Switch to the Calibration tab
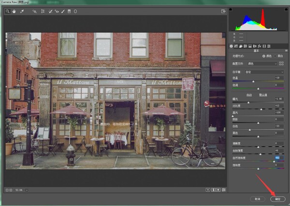This screenshot has height=206, width=290. [x=264, y=46]
